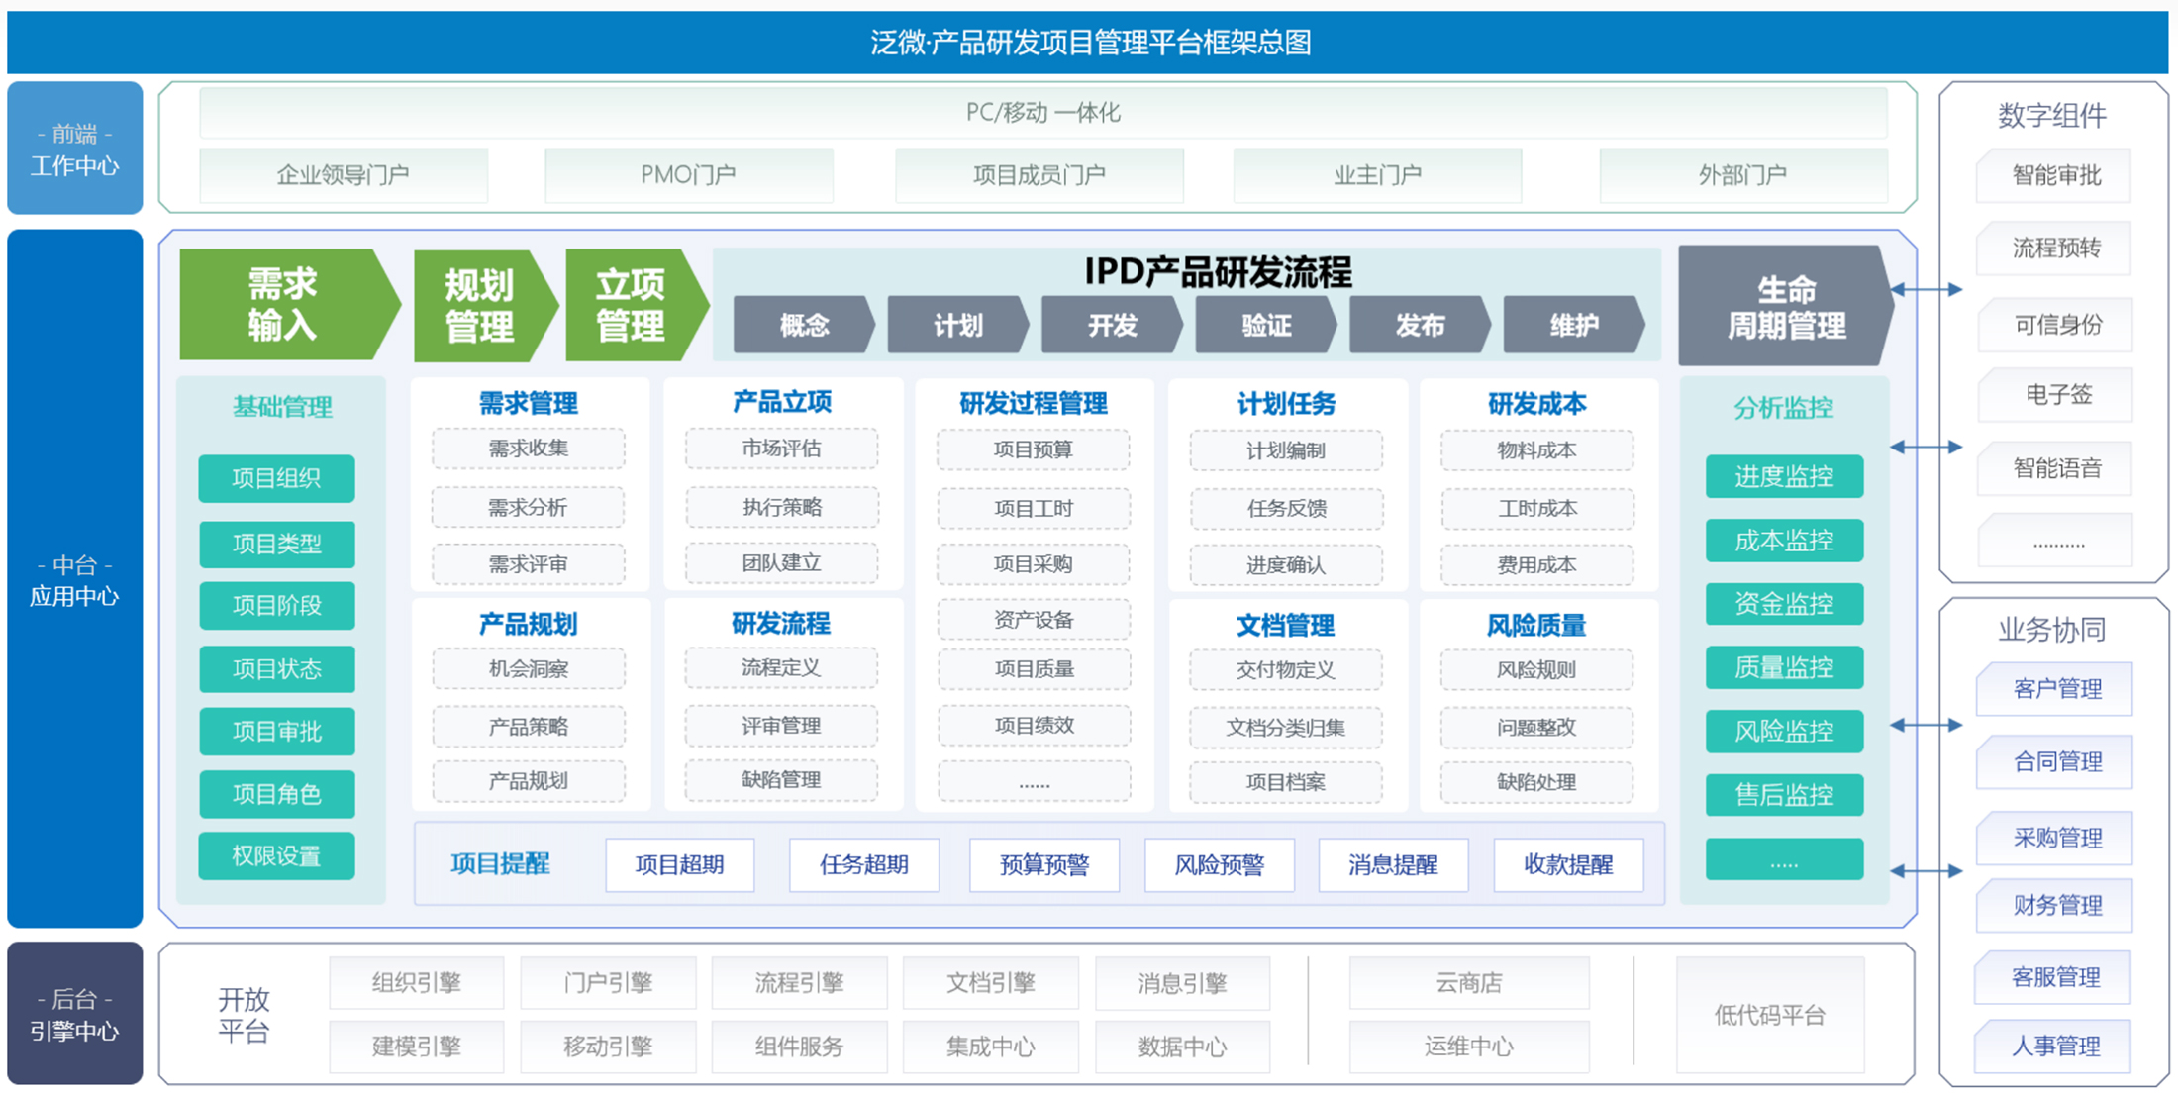Select the 规划管理 green arrow stage

[x=479, y=305]
